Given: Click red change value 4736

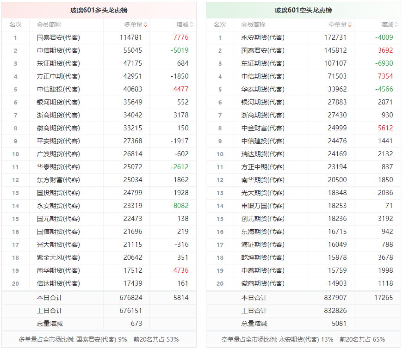Looking at the screenshot, I should click(x=181, y=270).
